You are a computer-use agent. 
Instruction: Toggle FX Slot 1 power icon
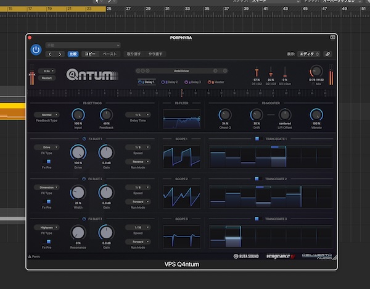84,139
